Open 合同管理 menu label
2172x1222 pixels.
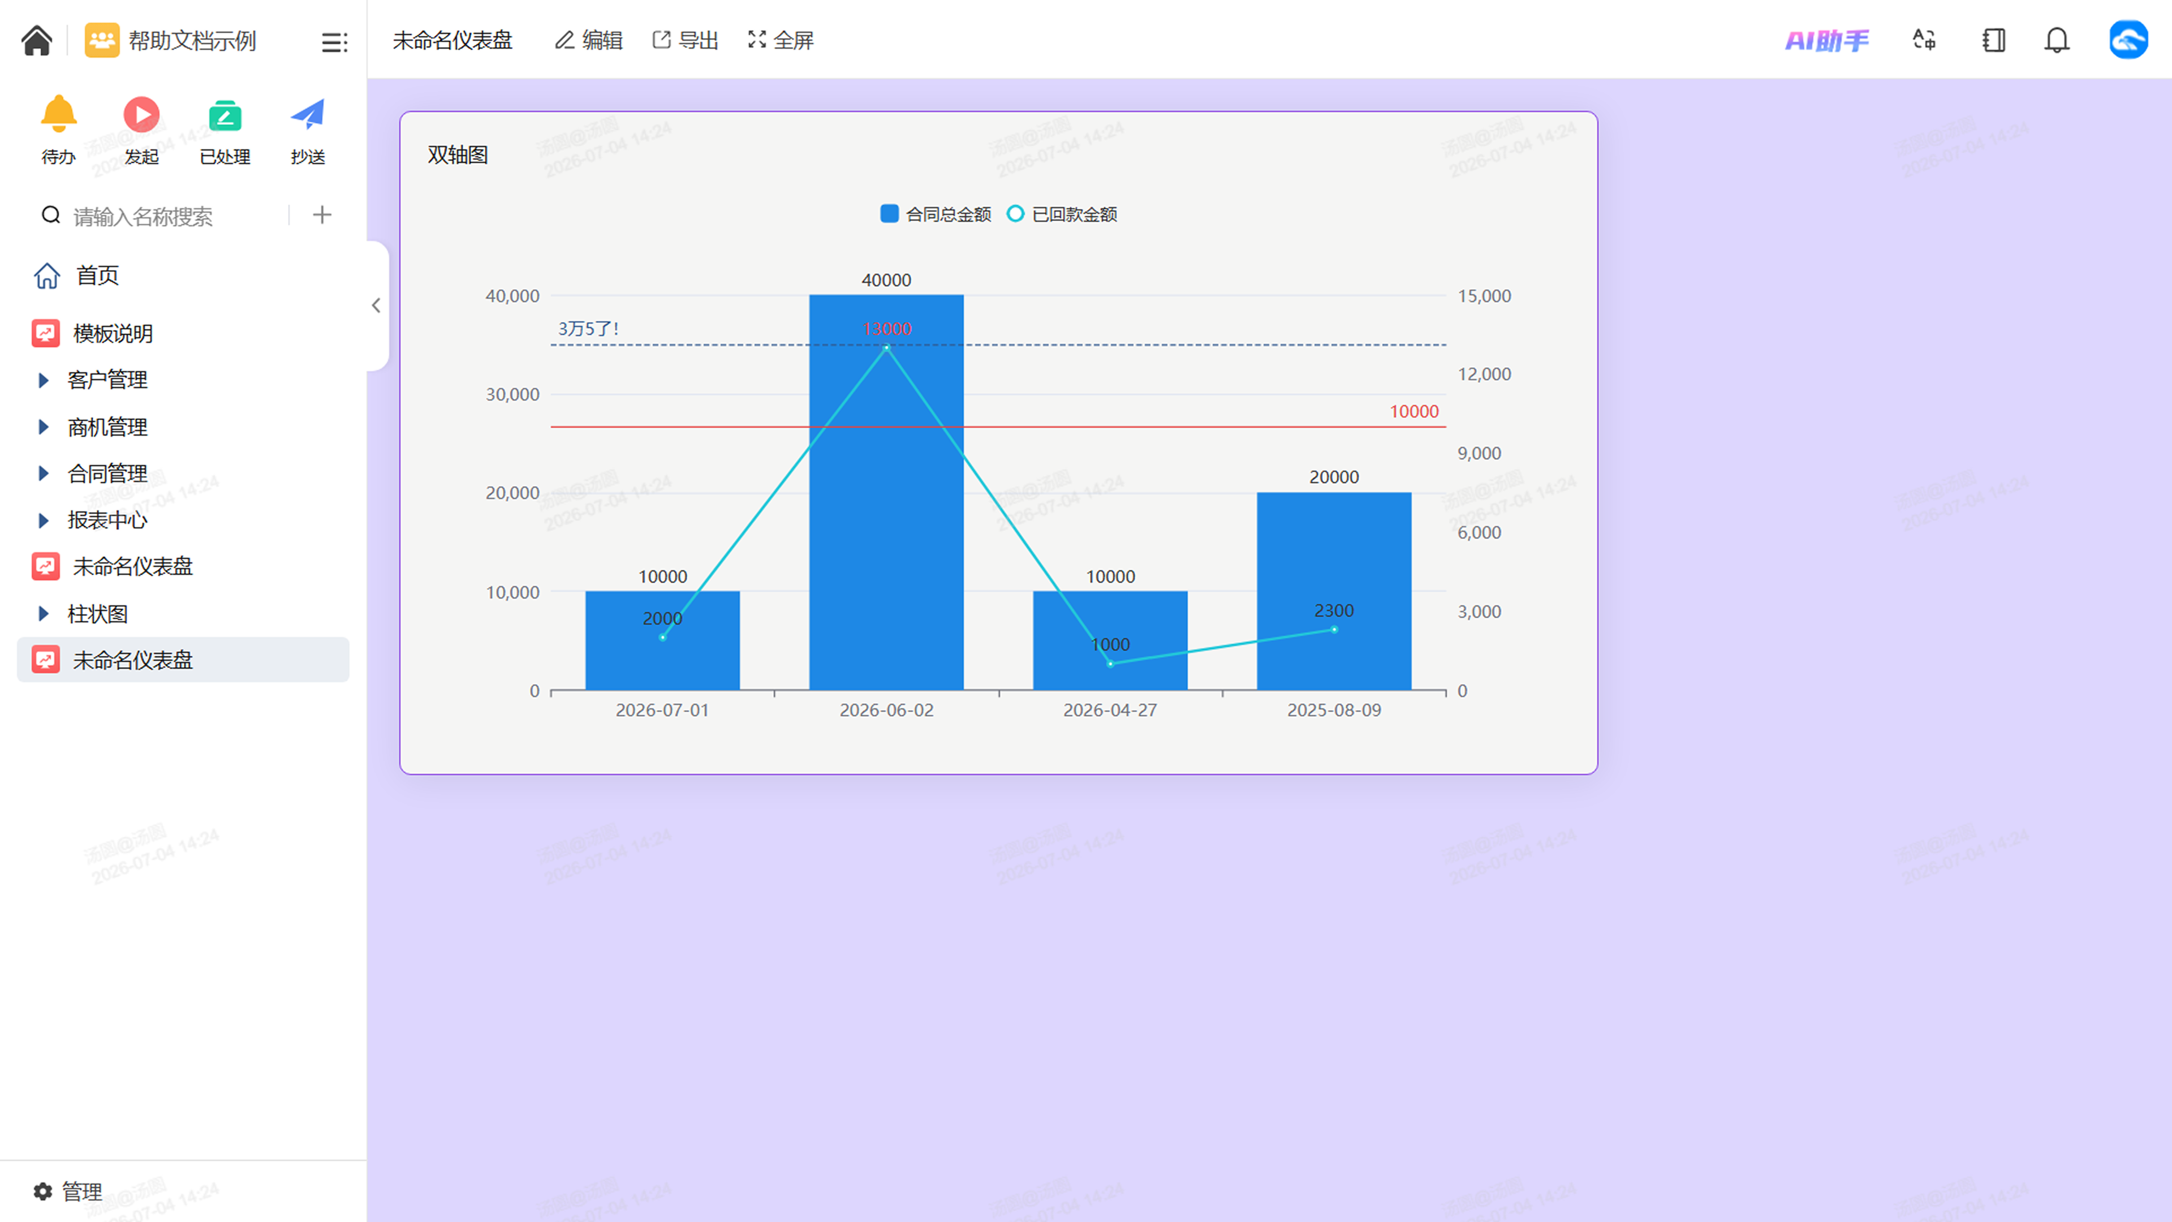coord(107,473)
